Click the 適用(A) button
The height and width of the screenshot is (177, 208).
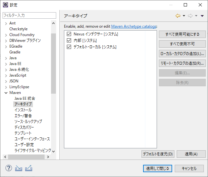click(x=191, y=154)
